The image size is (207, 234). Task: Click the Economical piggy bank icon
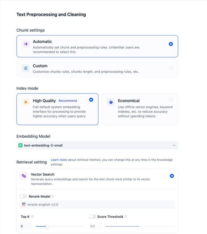click(111, 102)
